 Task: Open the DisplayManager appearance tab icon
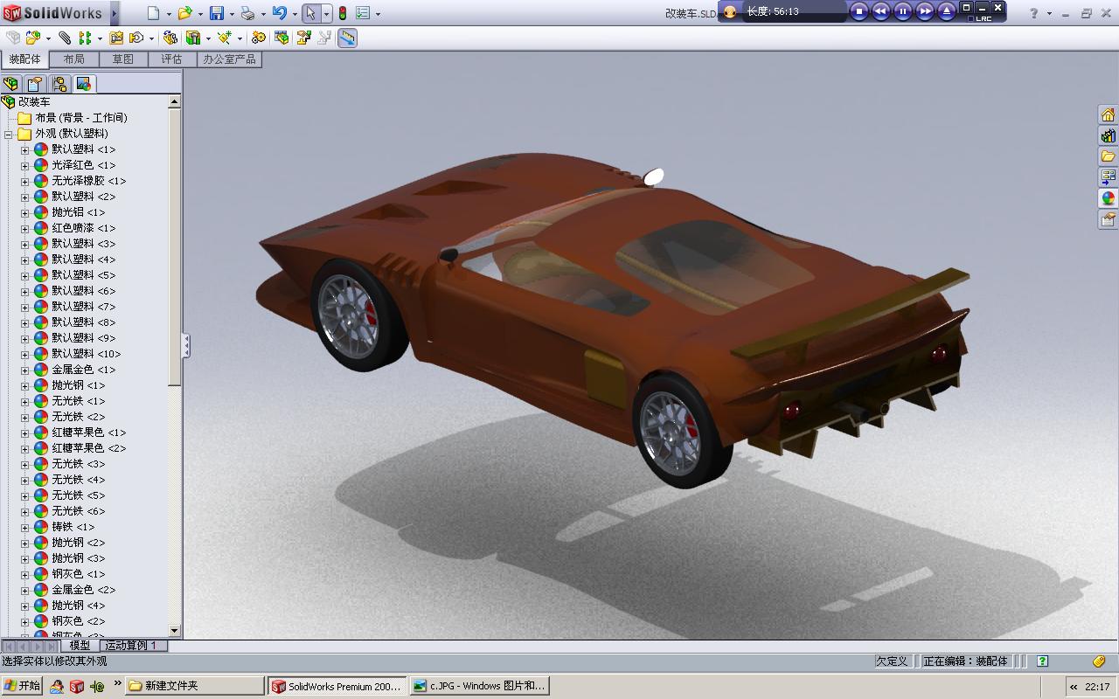[x=84, y=84]
